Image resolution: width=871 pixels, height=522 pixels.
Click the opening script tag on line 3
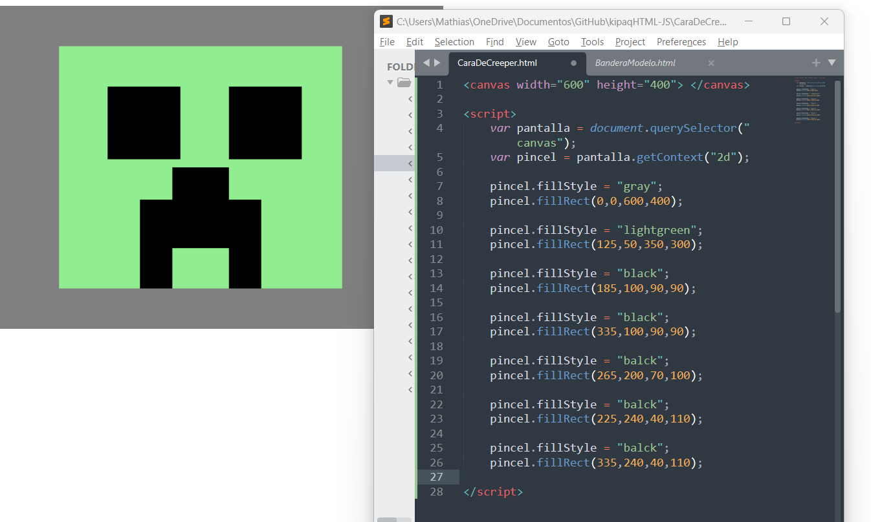(x=490, y=114)
